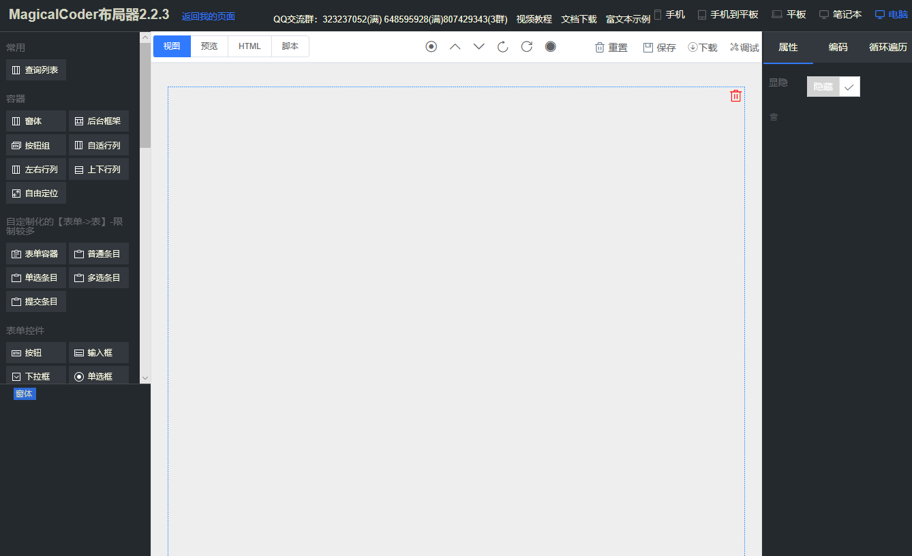The width and height of the screenshot is (912, 556).
Task: Click 下载 download button
Action: (703, 47)
